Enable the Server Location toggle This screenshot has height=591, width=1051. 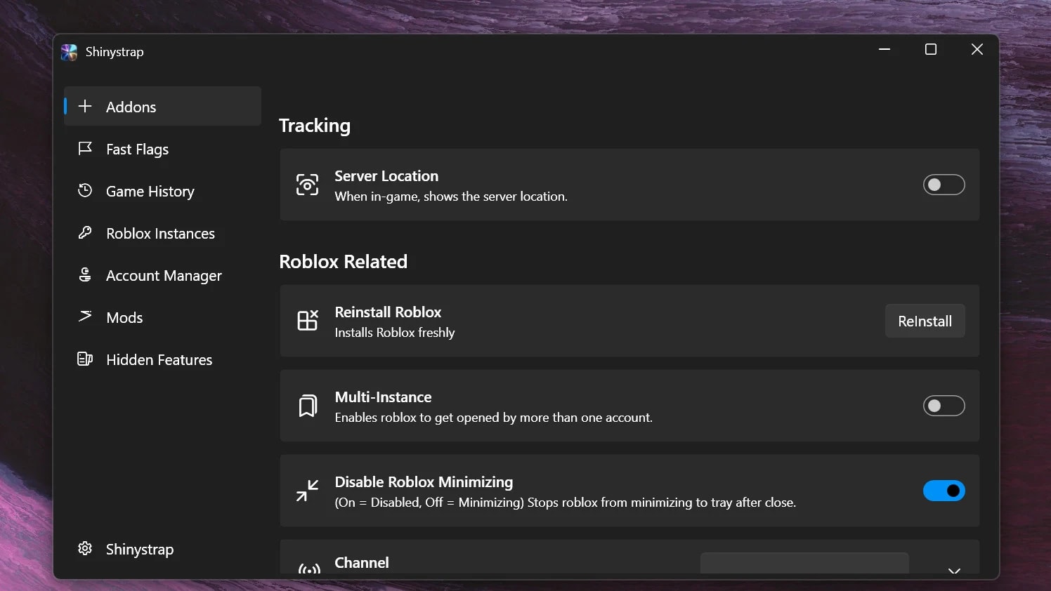pos(944,185)
